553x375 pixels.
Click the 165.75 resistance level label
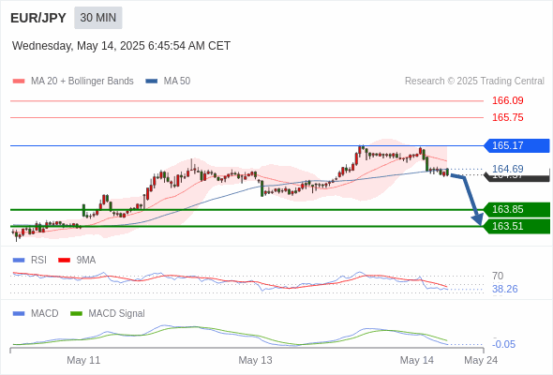point(507,117)
